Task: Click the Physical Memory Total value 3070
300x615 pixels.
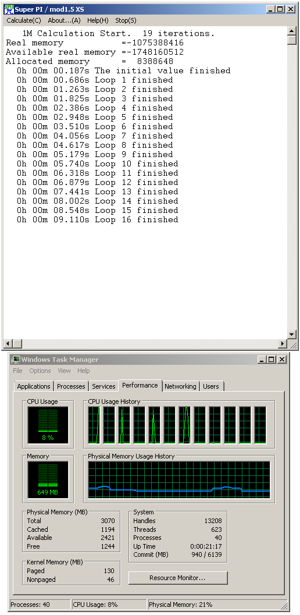Action: (108, 521)
